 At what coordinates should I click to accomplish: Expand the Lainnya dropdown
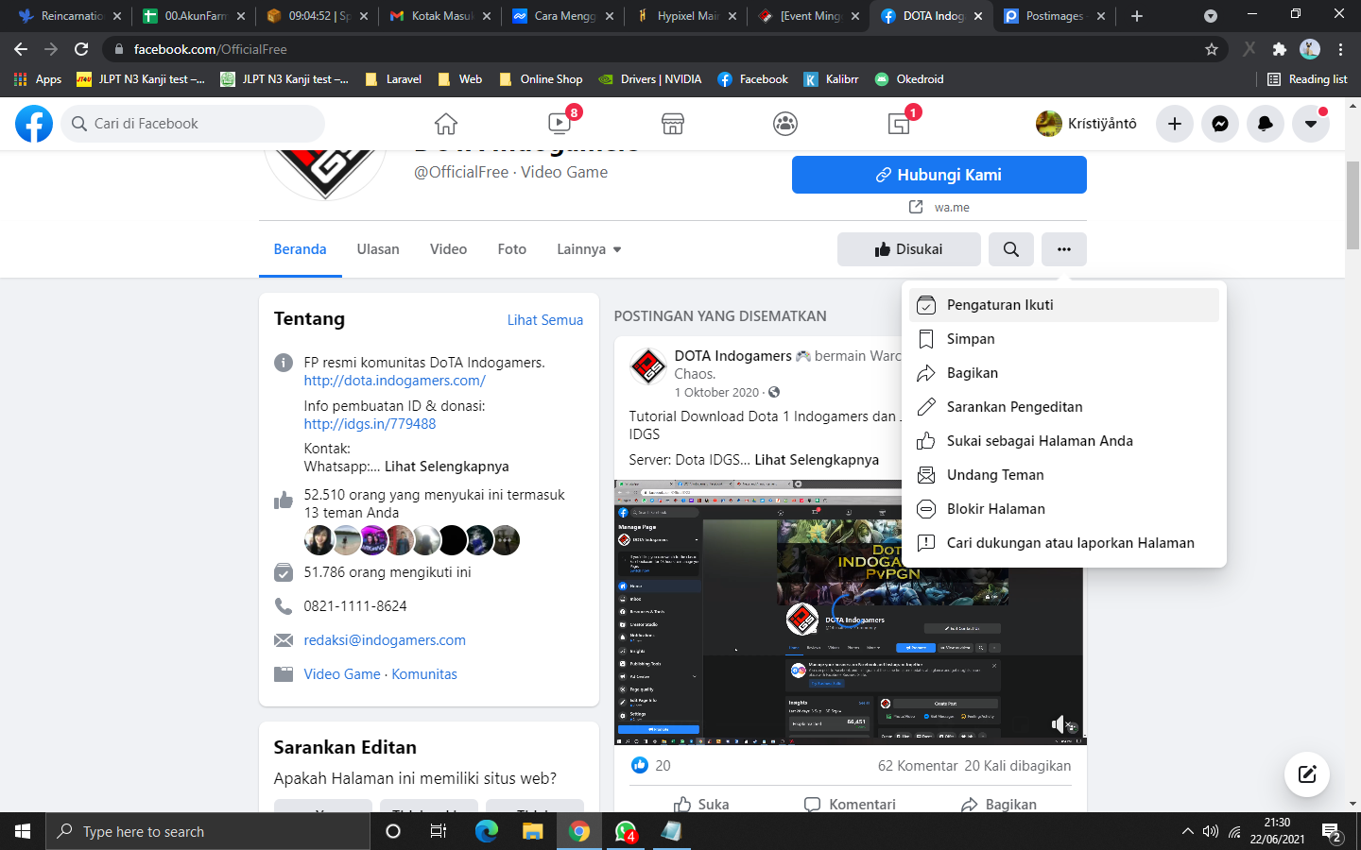pyautogui.click(x=589, y=249)
